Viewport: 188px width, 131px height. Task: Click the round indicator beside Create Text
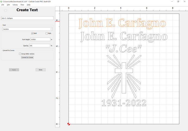[x=6, y=11]
